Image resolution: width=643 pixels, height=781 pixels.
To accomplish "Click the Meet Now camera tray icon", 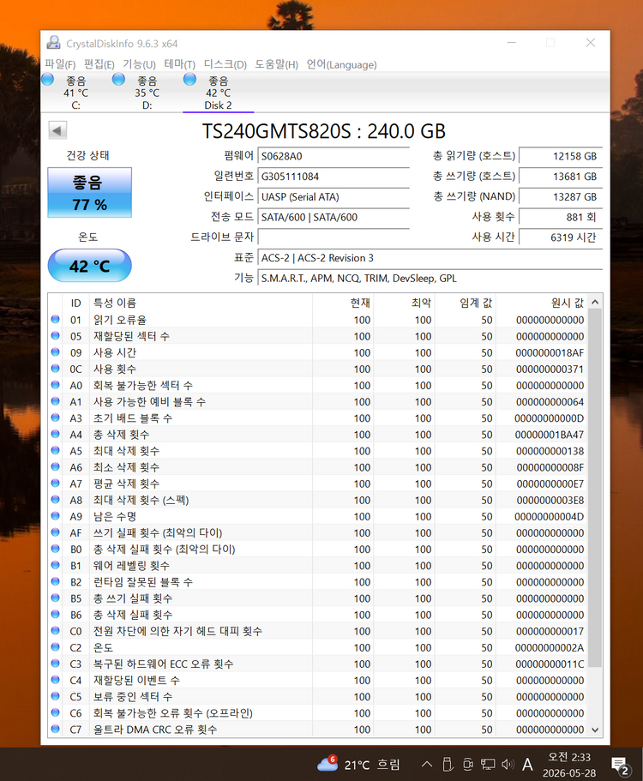I will [x=468, y=764].
